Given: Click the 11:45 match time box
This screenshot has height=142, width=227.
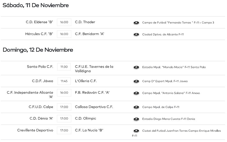Looking at the screenshot, I should (x=64, y=81).
